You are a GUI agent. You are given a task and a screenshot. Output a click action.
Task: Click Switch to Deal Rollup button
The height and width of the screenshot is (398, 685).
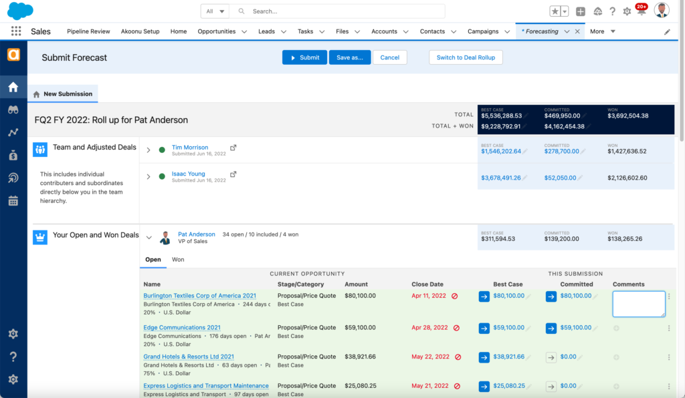point(466,57)
